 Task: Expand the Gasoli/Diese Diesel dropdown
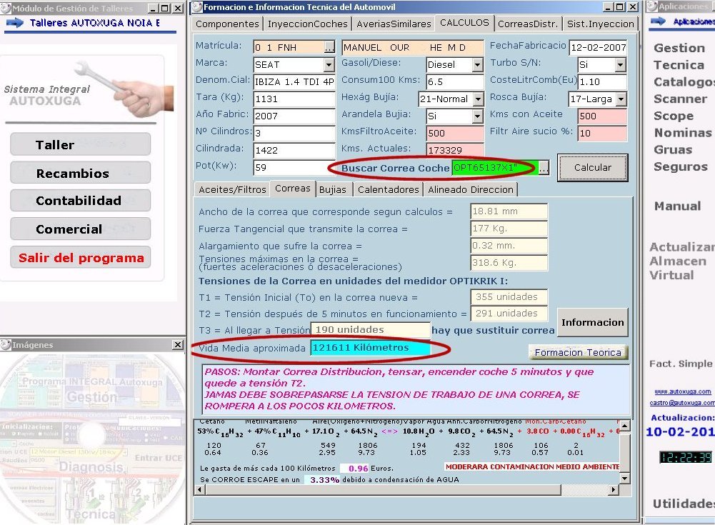[477, 65]
